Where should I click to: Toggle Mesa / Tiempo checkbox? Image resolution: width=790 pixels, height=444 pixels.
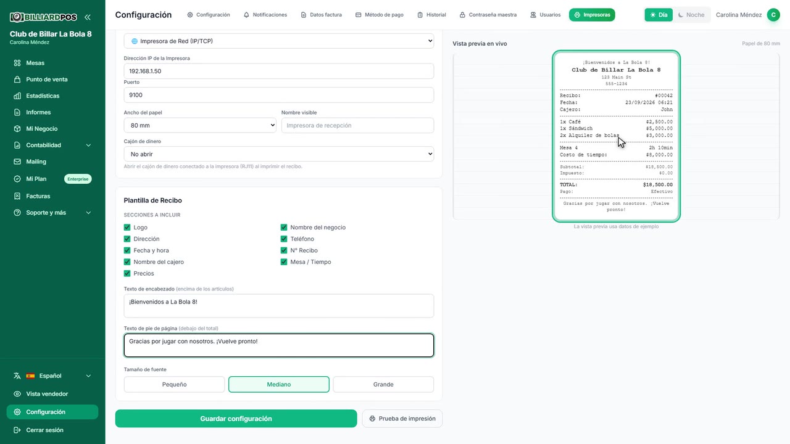284,262
